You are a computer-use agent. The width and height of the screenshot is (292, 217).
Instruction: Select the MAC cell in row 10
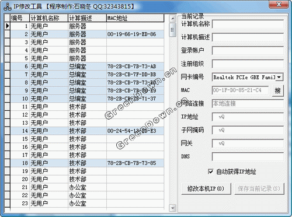pyautogui.click(x=135, y=99)
